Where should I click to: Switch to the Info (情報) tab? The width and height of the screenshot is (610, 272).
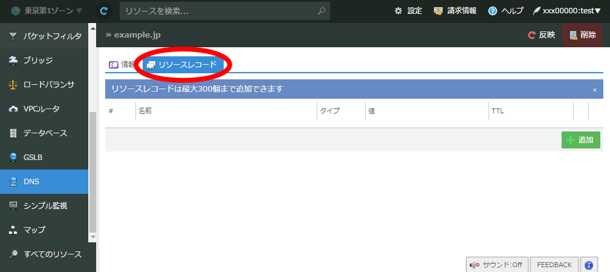[x=122, y=65]
